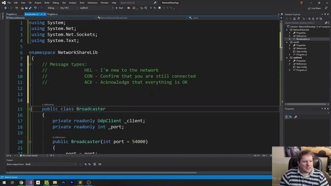Click the Open File folder toolbar icon
The image size is (331, 186).
(x=22, y=8)
